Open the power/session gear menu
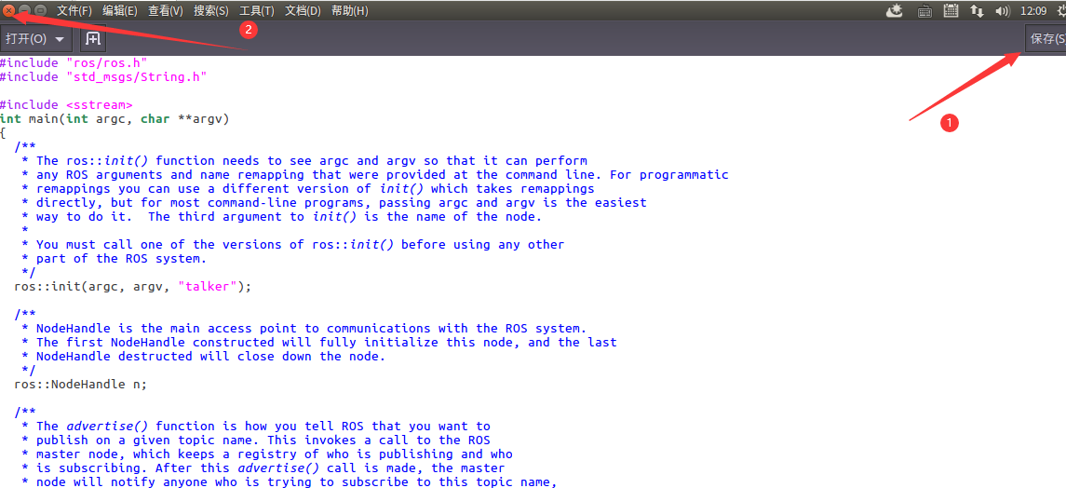Image resolution: width=1066 pixels, height=488 pixels. click(1061, 10)
